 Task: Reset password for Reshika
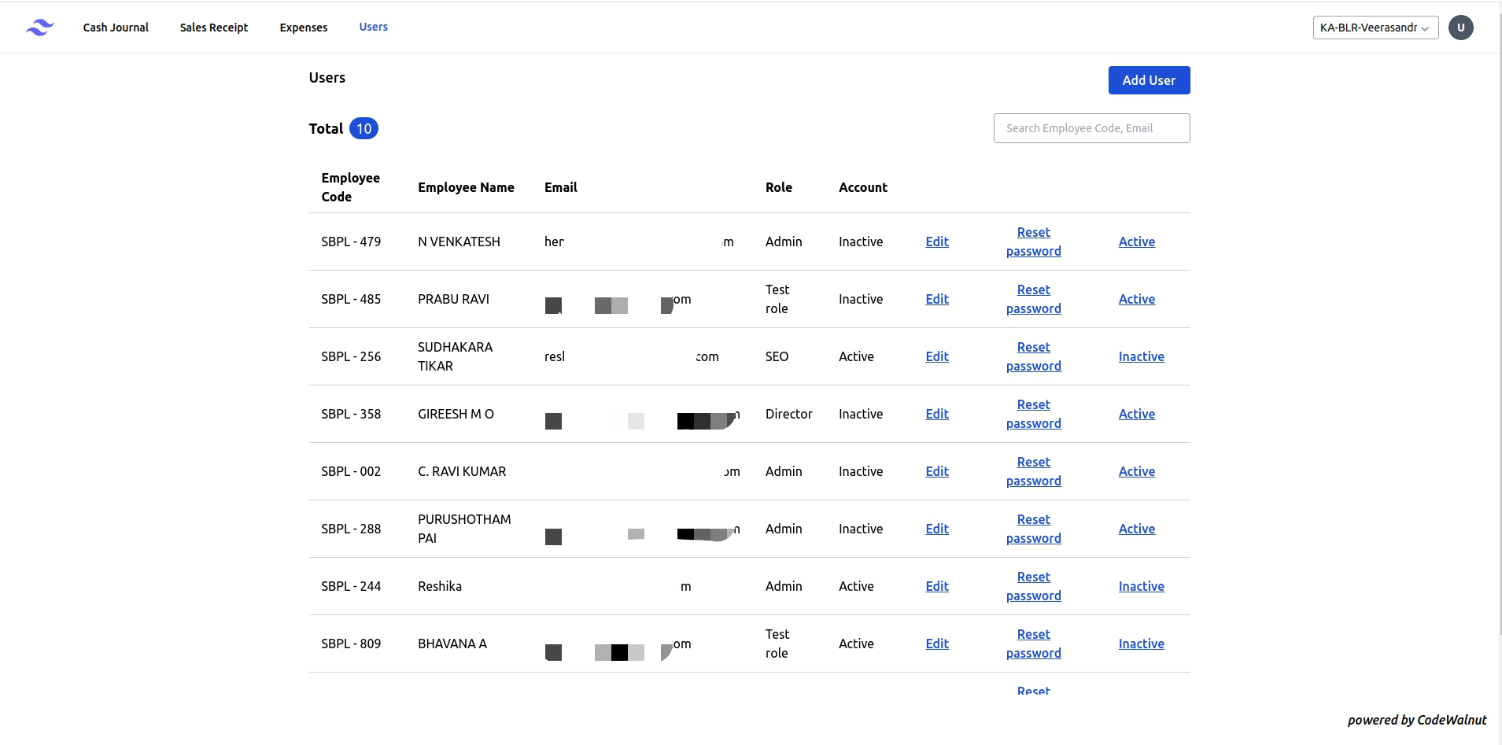tap(1033, 586)
